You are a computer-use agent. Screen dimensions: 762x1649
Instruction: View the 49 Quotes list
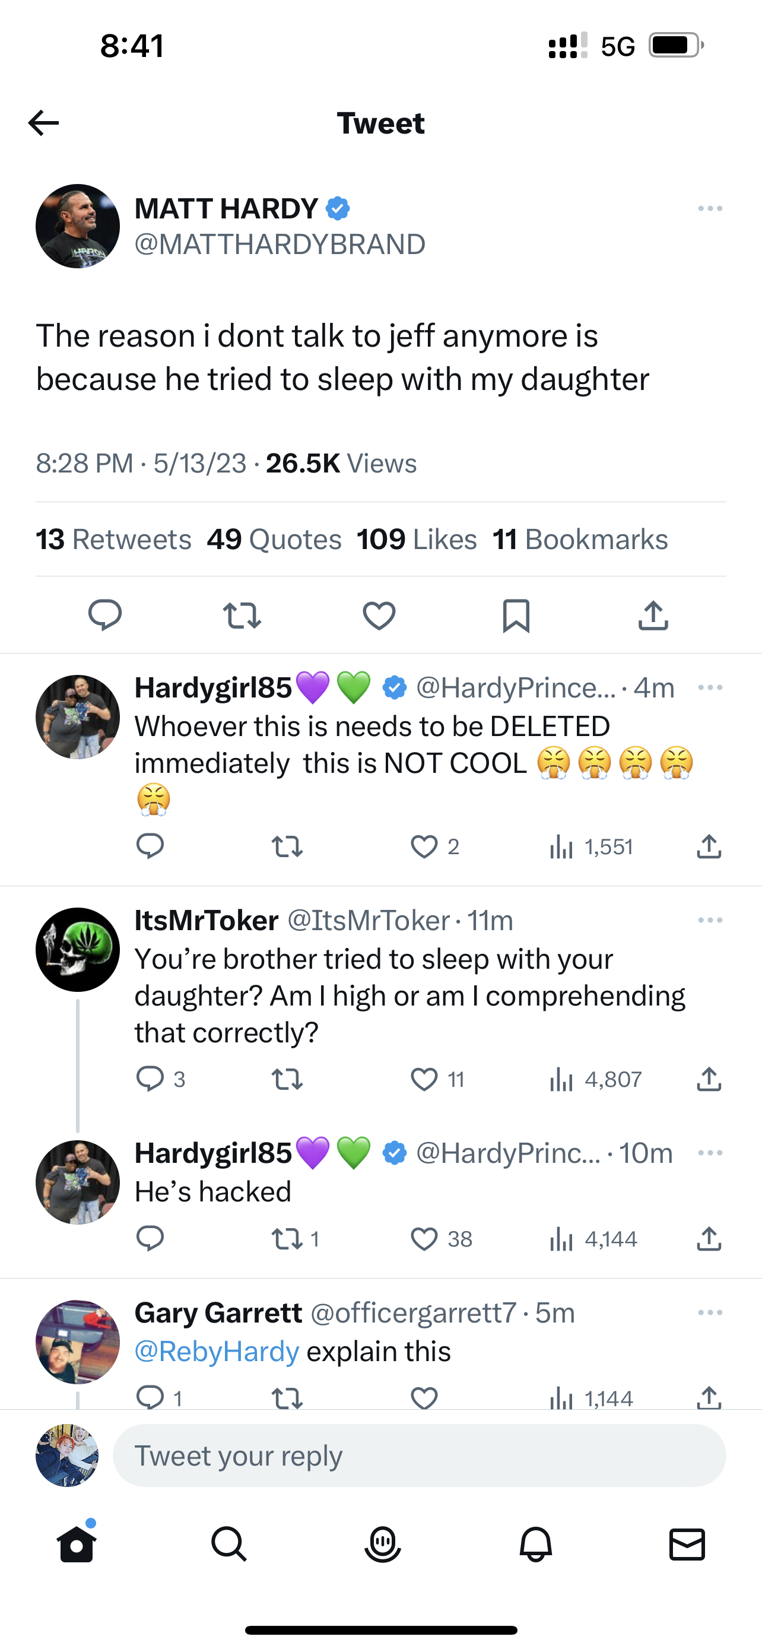[x=274, y=540]
